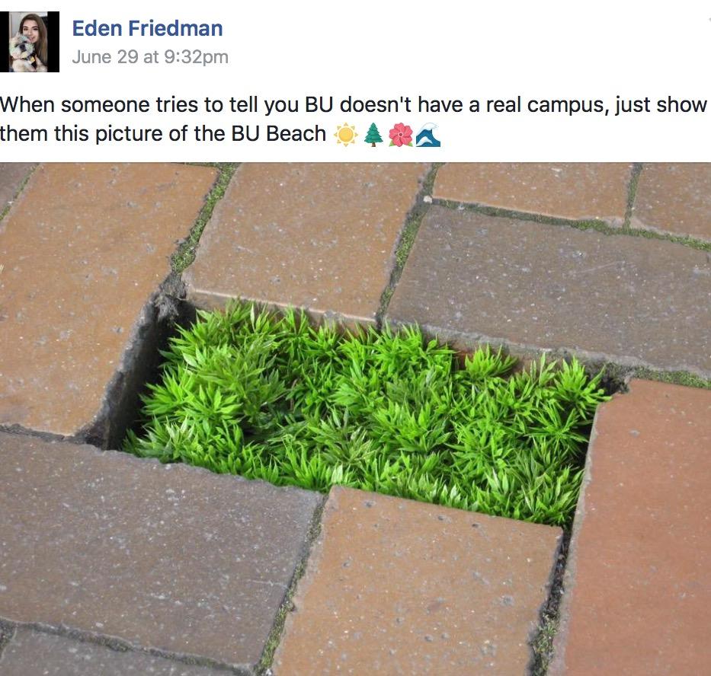Click the sun emoji in the post
711x676 pixels.
click(x=344, y=135)
